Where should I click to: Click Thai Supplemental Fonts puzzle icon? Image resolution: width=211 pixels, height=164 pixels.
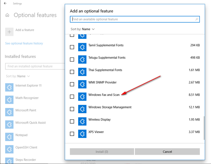coord(82,72)
